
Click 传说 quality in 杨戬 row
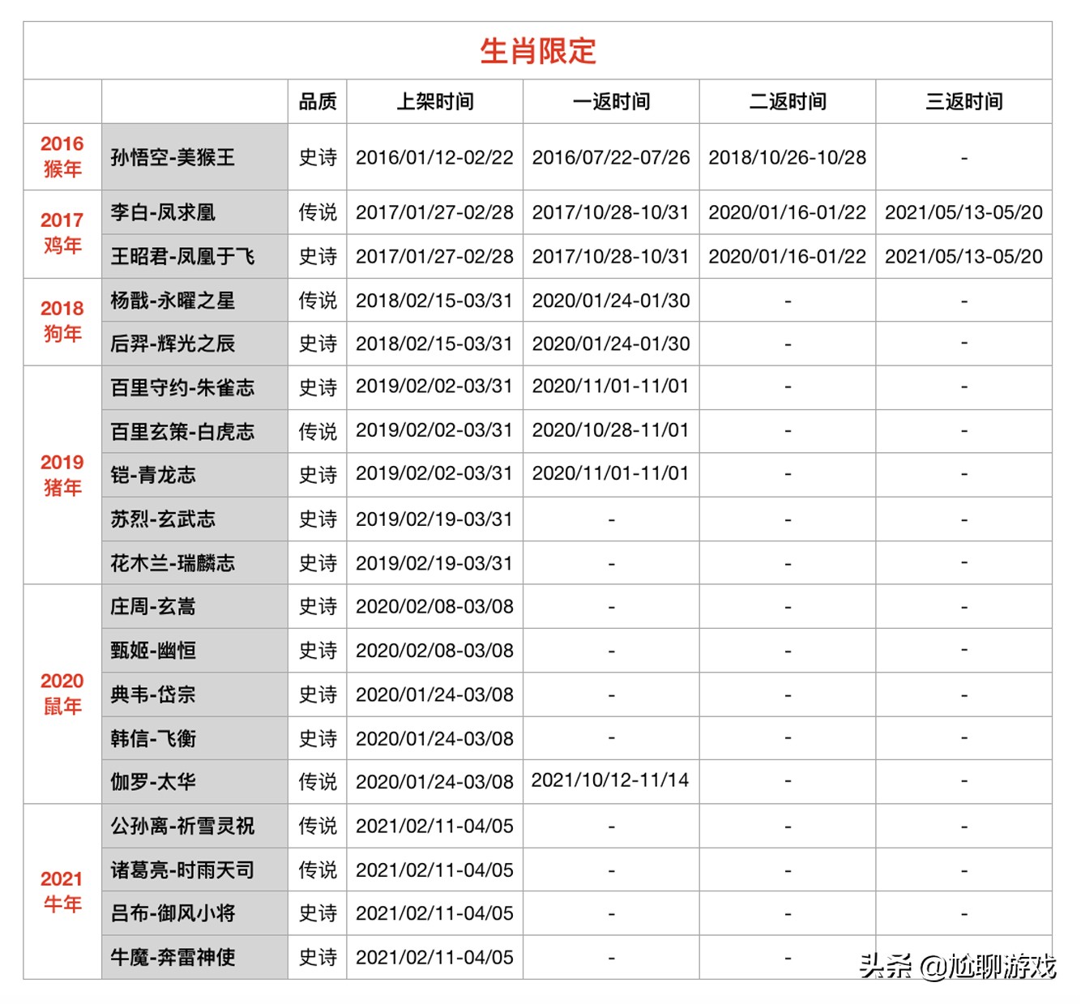(x=318, y=301)
